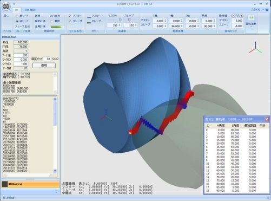The image size is (271, 201).
Task: Click the plus rotation pitch icon
Action: pos(242,16)
